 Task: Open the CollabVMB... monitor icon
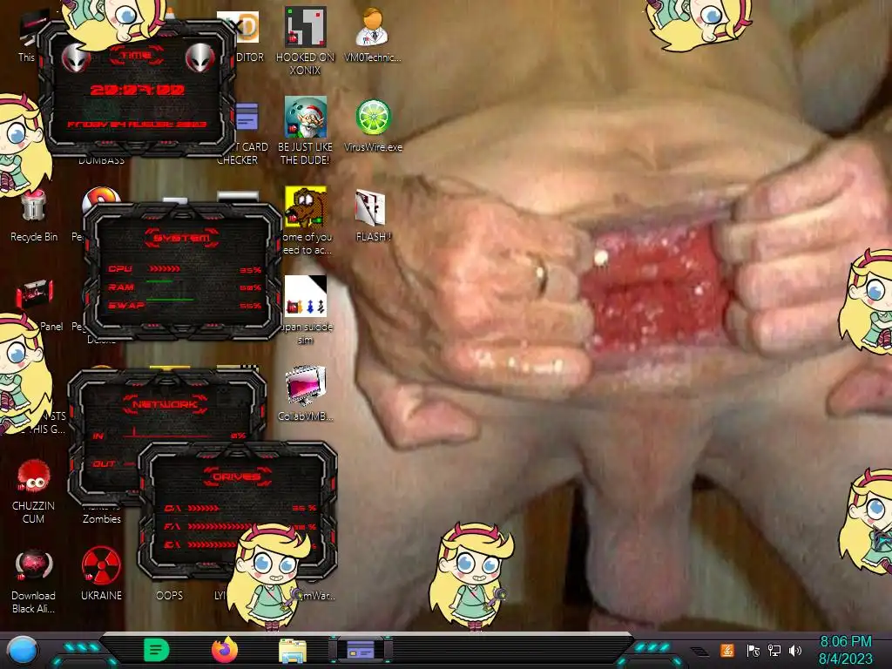click(306, 394)
